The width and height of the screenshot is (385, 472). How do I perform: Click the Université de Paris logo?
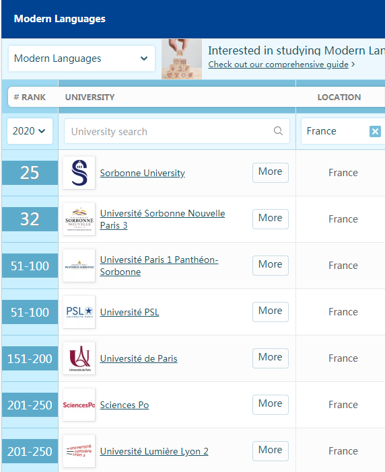click(79, 358)
